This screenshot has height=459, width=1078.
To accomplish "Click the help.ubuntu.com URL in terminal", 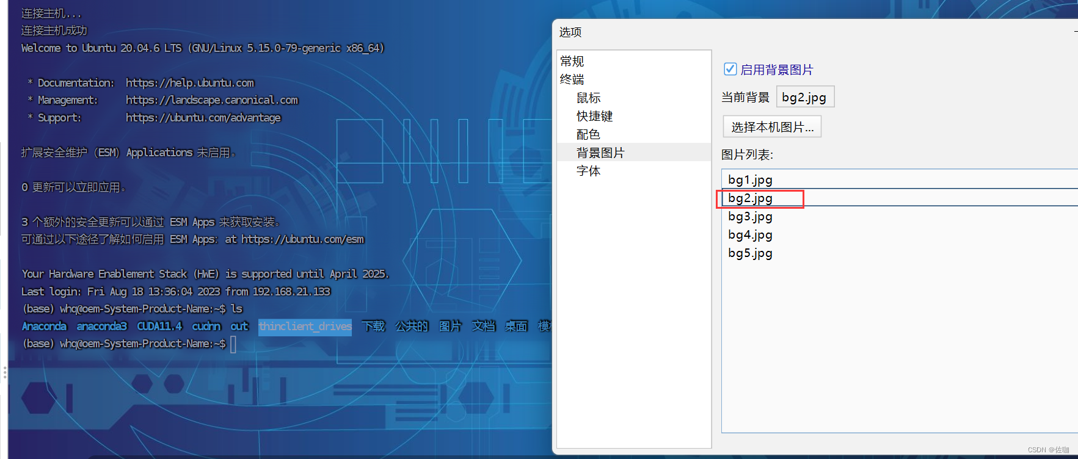I will [190, 82].
